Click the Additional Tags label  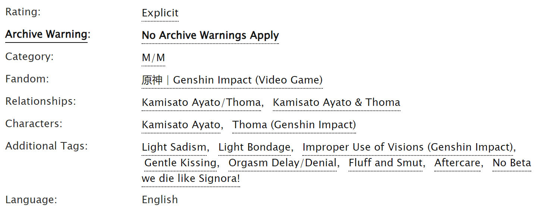click(x=46, y=146)
